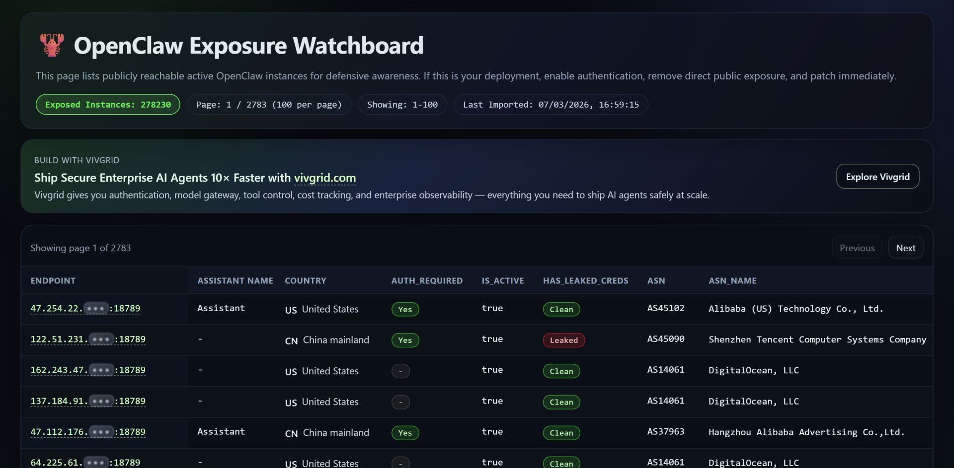Click the COUNTRY column header
Image resolution: width=954 pixels, height=468 pixels.
click(305, 281)
